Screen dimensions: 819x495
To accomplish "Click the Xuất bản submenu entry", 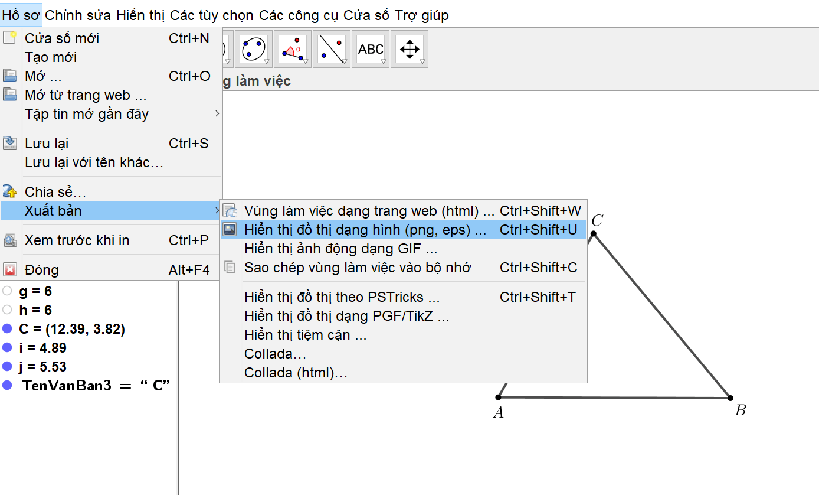I will pyautogui.click(x=112, y=211).
